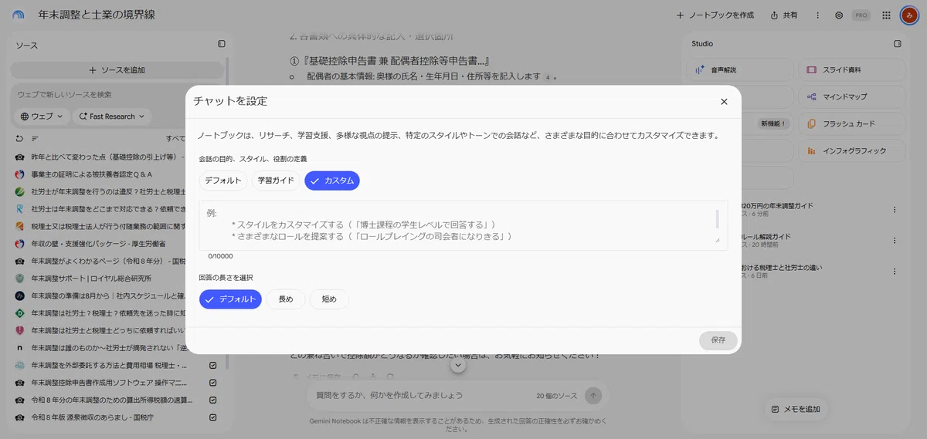This screenshot has width=927, height=439.
Task: Select 長め response length
Action: [x=286, y=299]
